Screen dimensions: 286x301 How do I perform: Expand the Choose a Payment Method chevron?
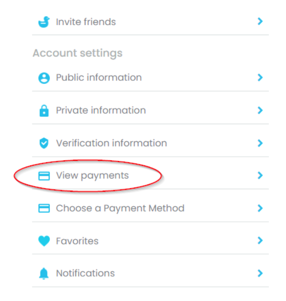click(260, 208)
